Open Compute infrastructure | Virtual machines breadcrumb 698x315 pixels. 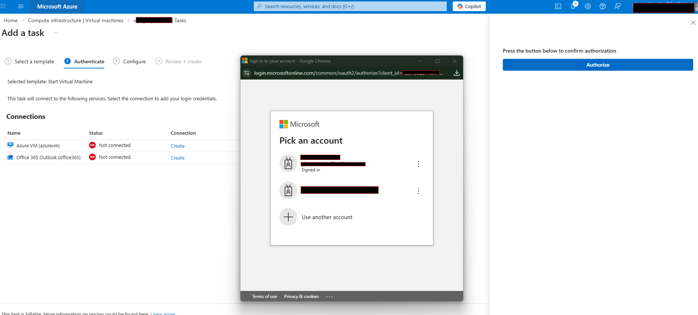pos(76,20)
